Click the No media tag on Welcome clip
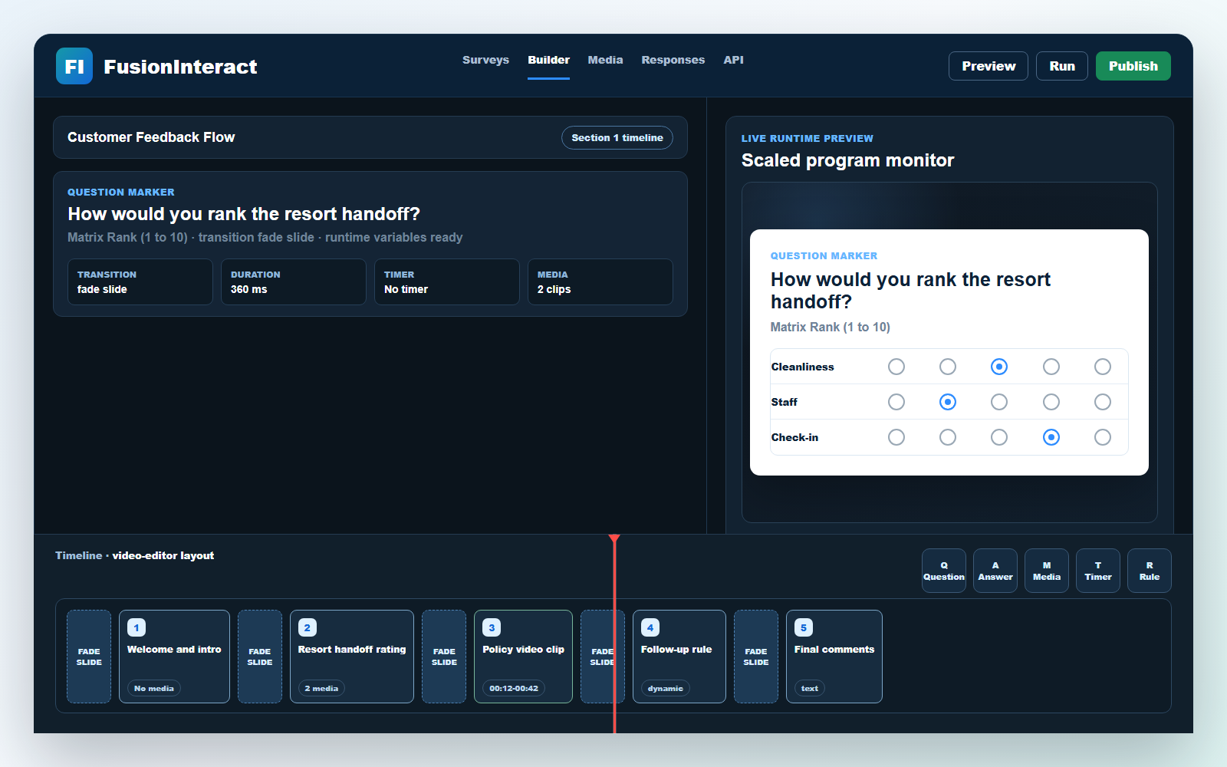This screenshot has width=1227, height=767. [154, 688]
